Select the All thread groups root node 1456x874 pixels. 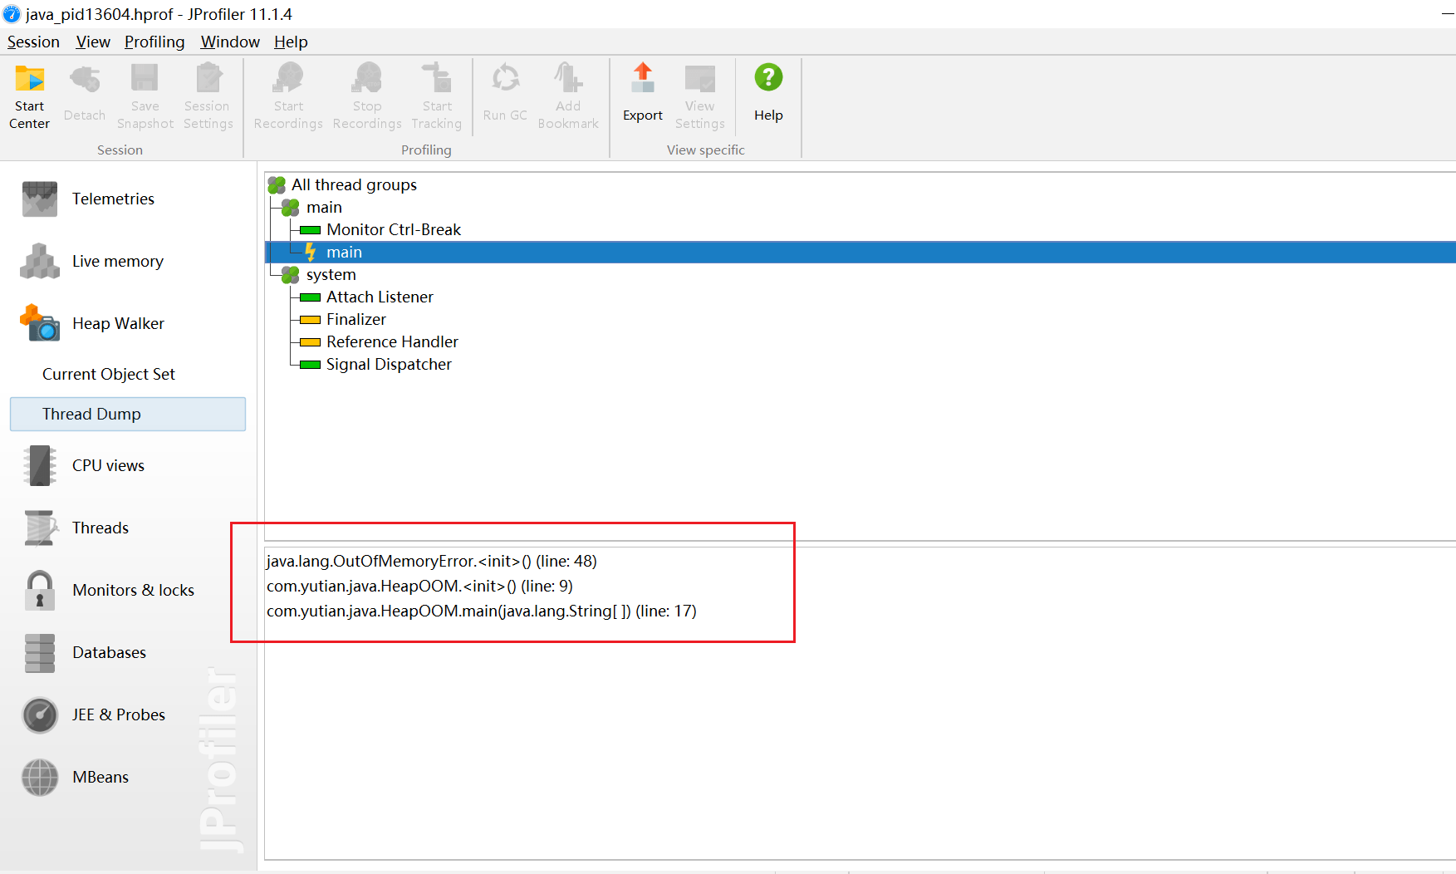point(354,185)
